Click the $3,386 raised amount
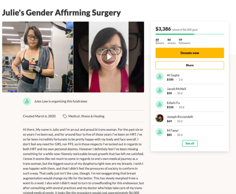 163,29
